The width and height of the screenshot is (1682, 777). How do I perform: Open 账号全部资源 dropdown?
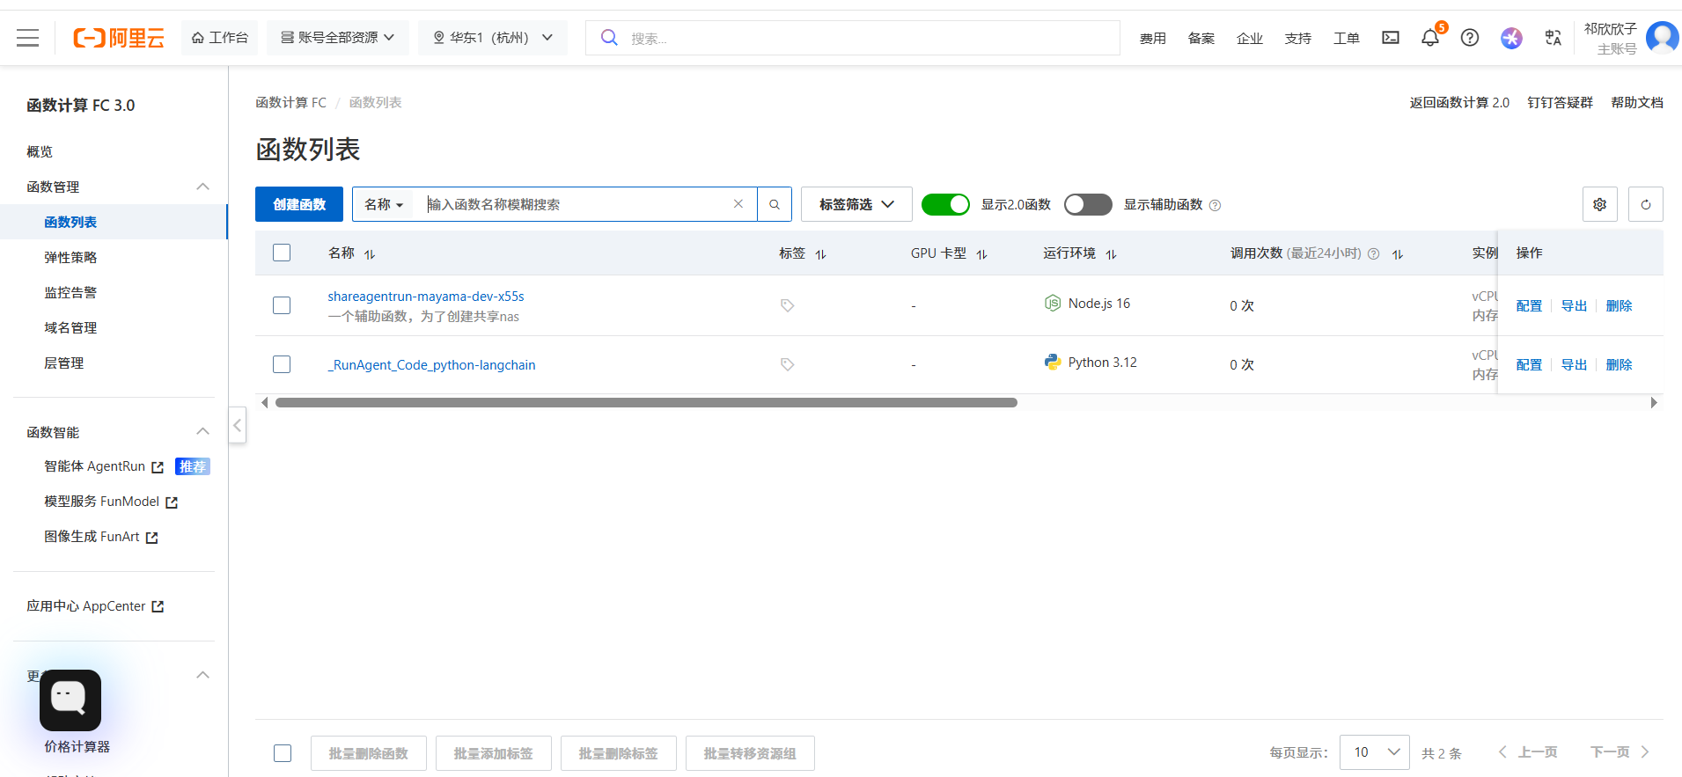pos(338,38)
